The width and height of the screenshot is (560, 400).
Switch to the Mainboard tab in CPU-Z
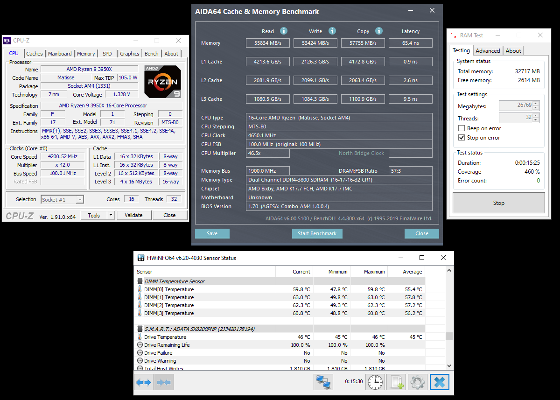coord(60,54)
